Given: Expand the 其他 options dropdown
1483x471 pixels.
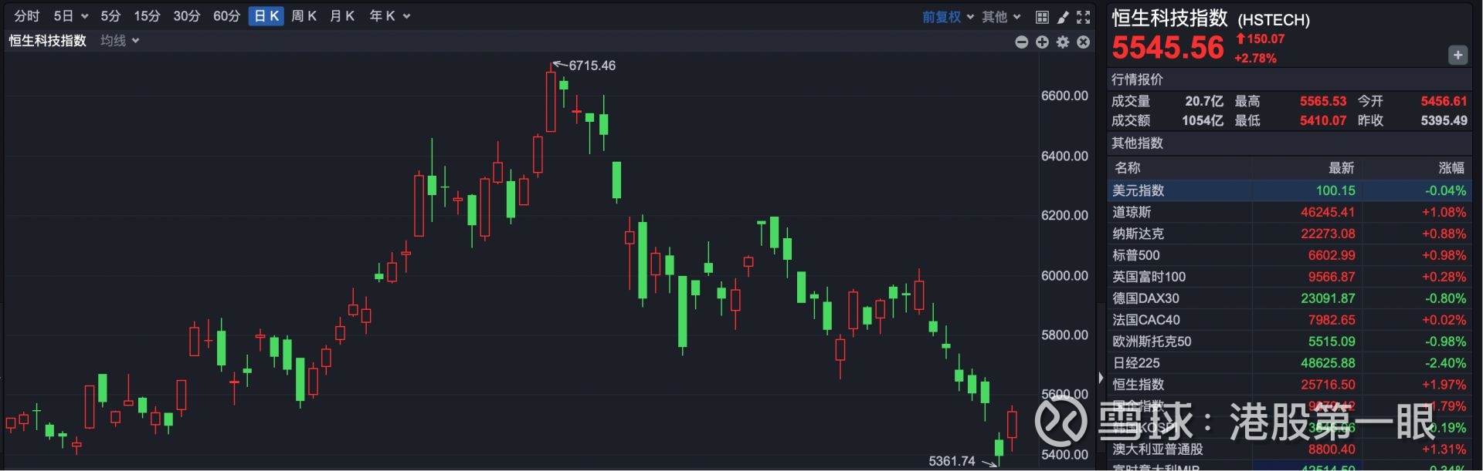Looking at the screenshot, I should tap(1001, 17).
